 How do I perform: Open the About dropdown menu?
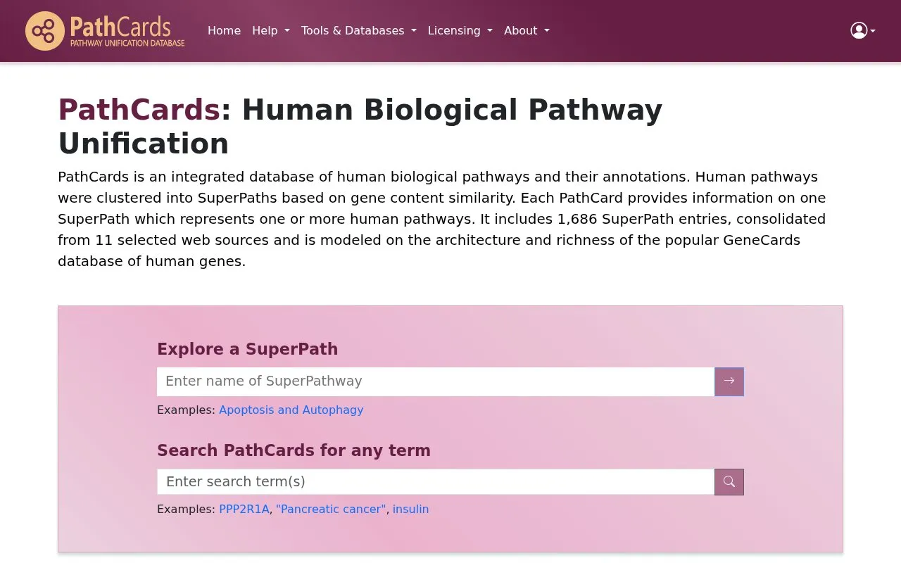click(x=527, y=31)
